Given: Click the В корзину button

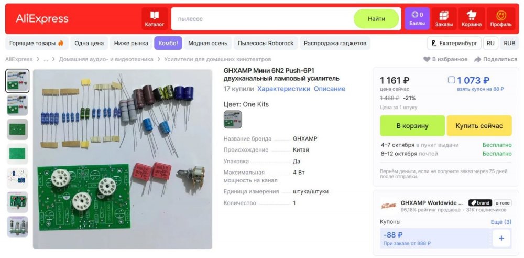Looking at the screenshot, I should tap(412, 126).
